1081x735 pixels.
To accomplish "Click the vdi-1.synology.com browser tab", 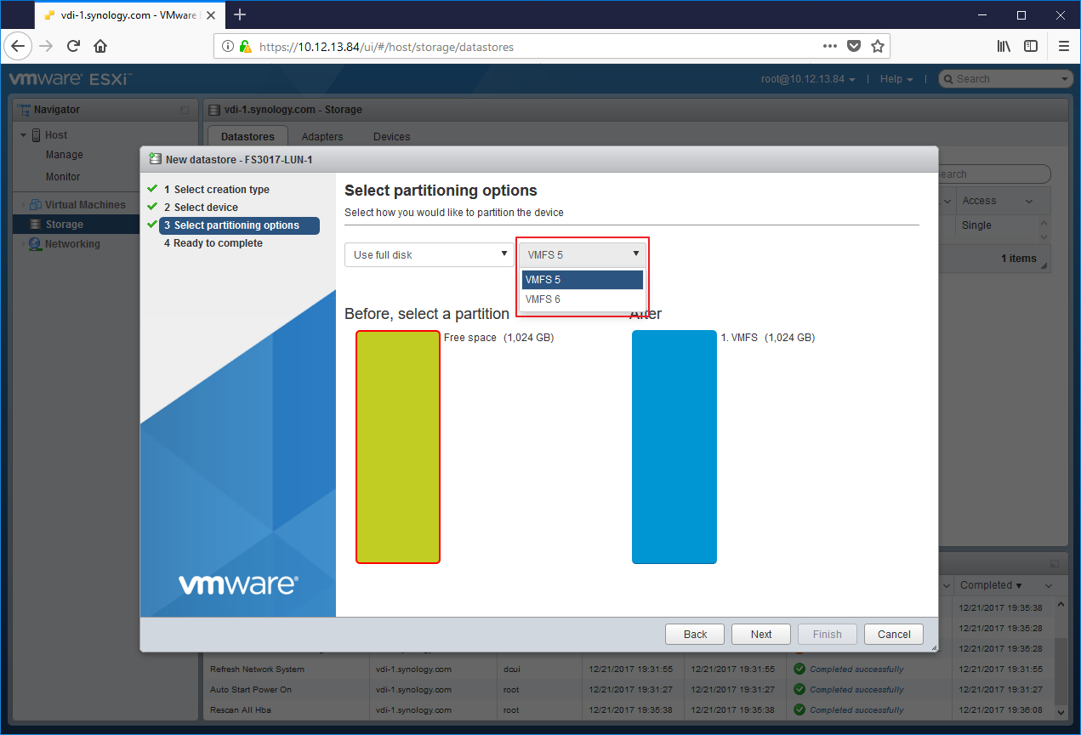I will [129, 15].
